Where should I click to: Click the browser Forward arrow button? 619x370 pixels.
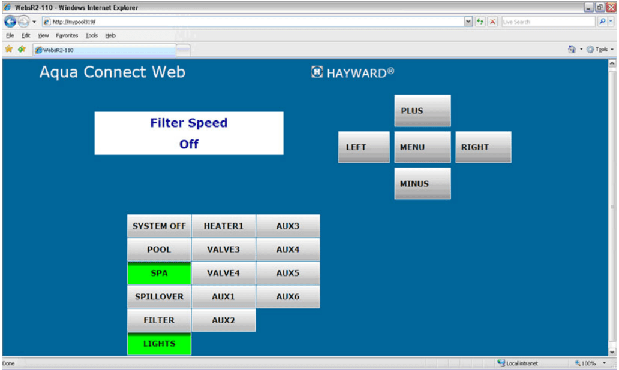tap(23, 22)
